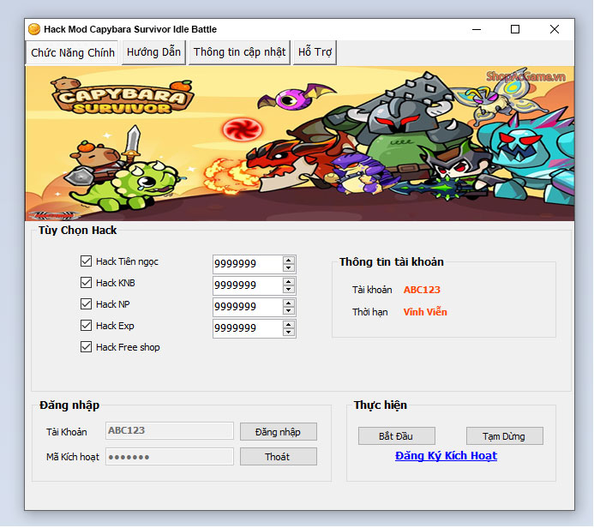
Task: Start the hack with Bắt Đầu
Action: pos(397,436)
